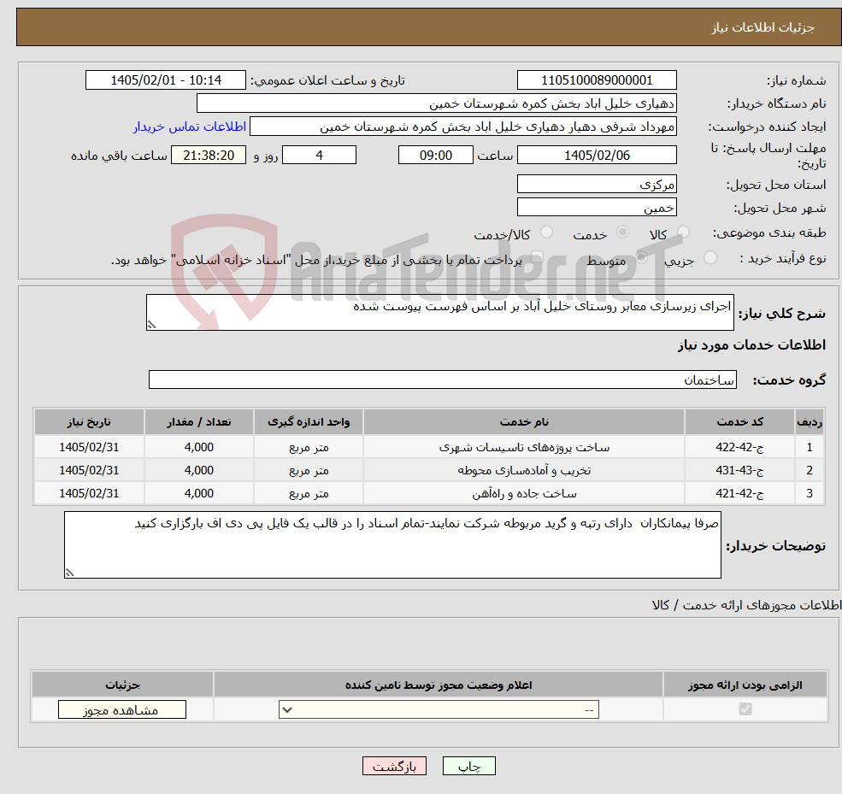Click the deadline hour field 09:00
The width and height of the screenshot is (842, 794).
pyautogui.click(x=435, y=156)
